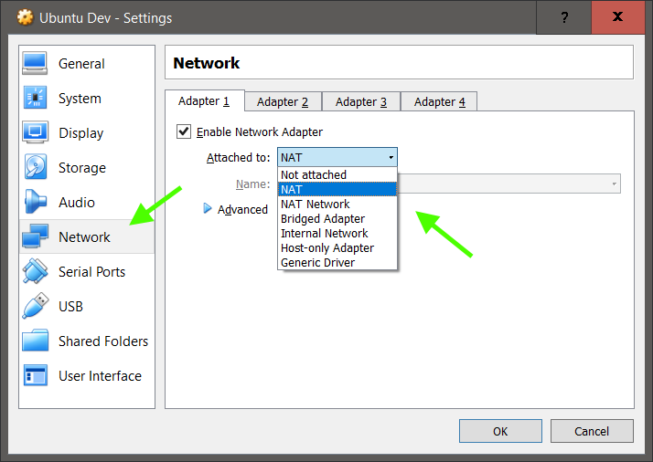This screenshot has height=462, width=653.
Task: Choose Internal Network option
Action: (337, 233)
